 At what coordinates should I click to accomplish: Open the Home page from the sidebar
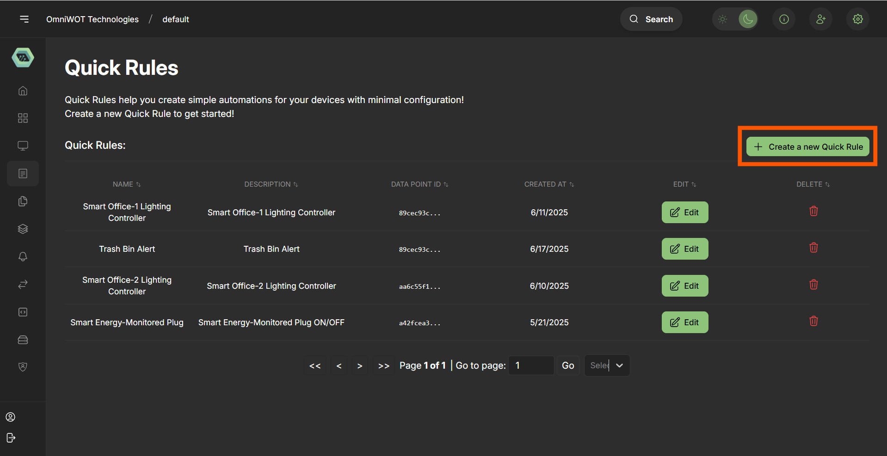23,91
